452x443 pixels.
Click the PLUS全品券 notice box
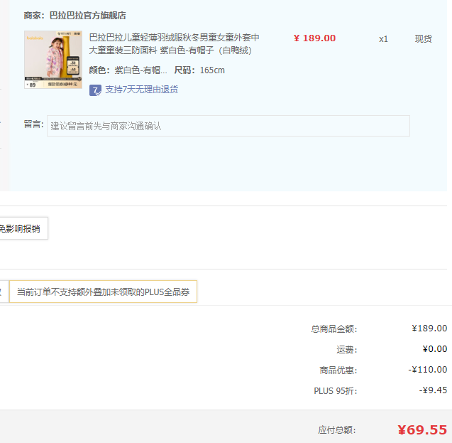click(x=103, y=292)
